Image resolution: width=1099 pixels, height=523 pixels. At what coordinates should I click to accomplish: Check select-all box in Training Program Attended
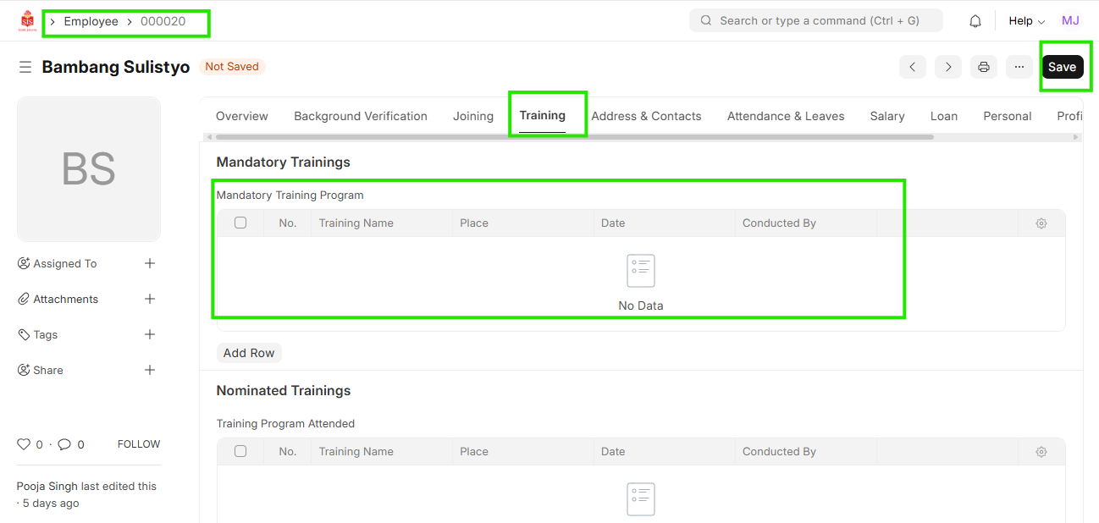pyautogui.click(x=240, y=451)
